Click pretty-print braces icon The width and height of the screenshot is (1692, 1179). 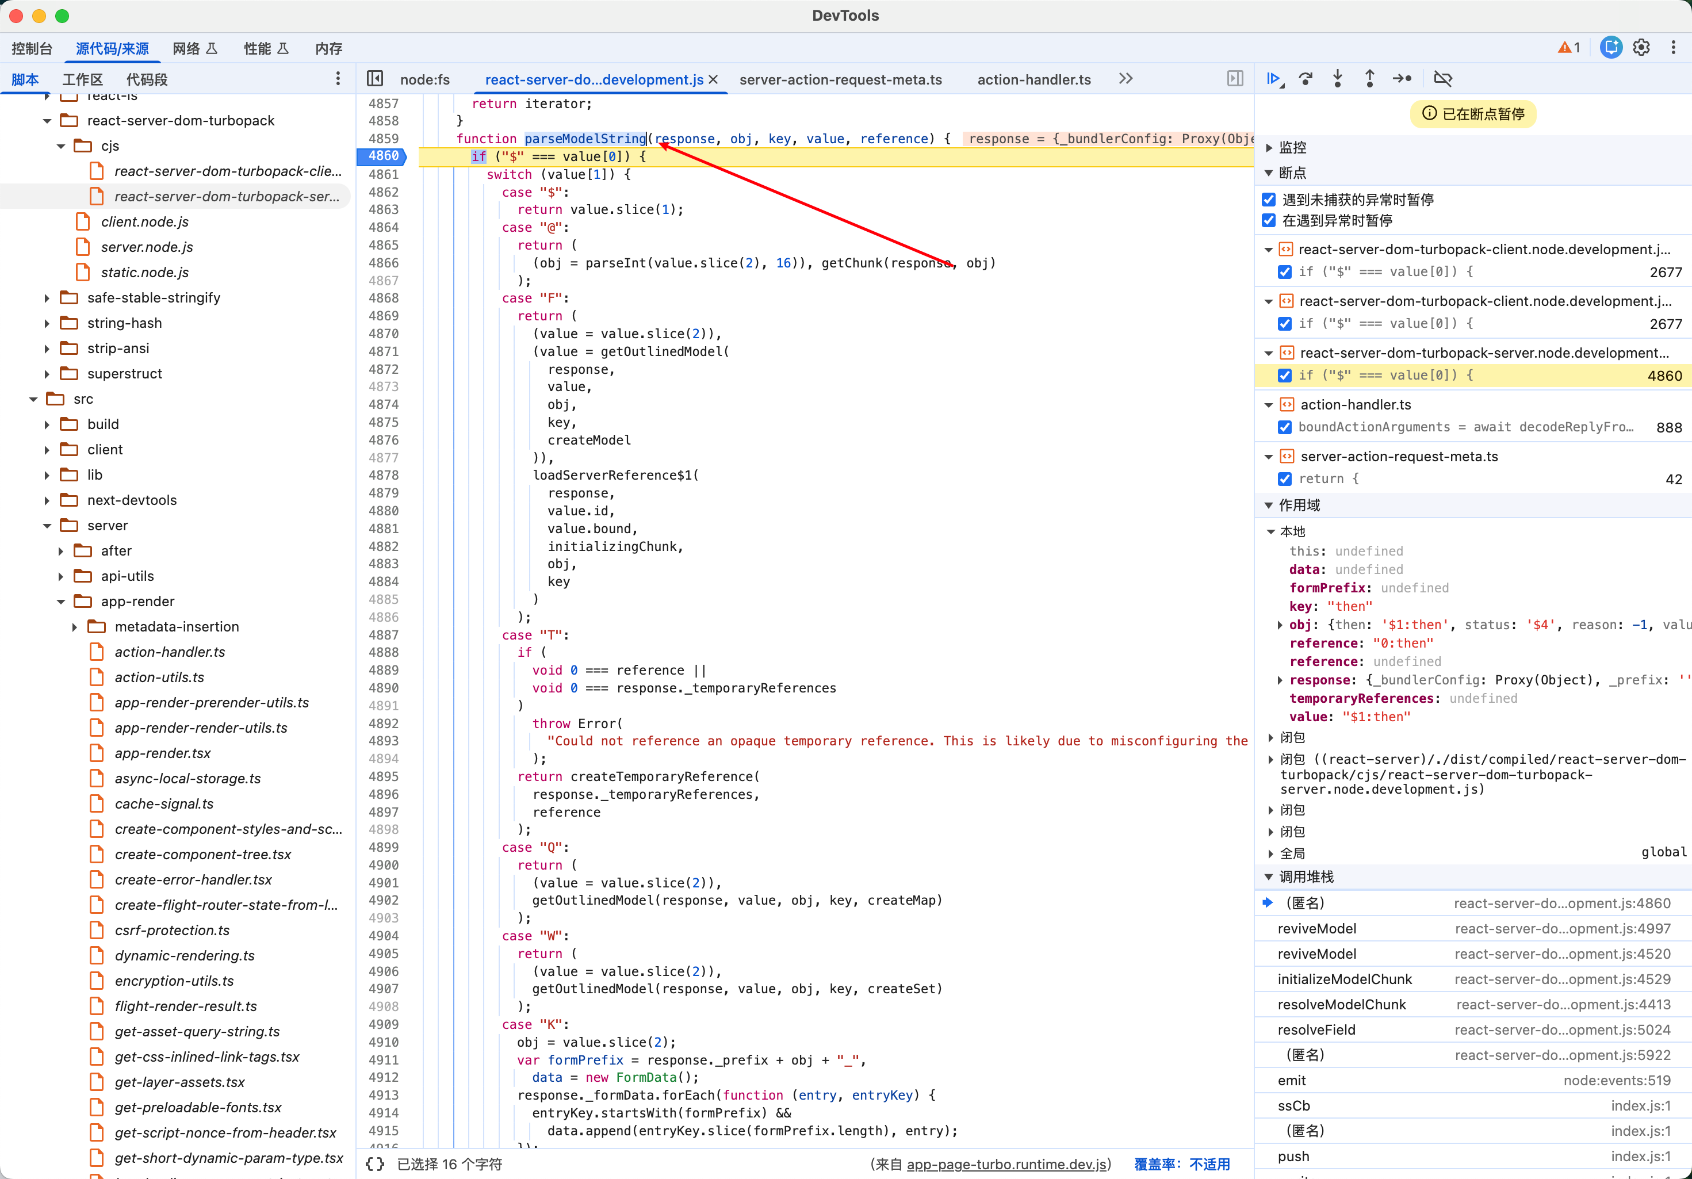tap(375, 1163)
